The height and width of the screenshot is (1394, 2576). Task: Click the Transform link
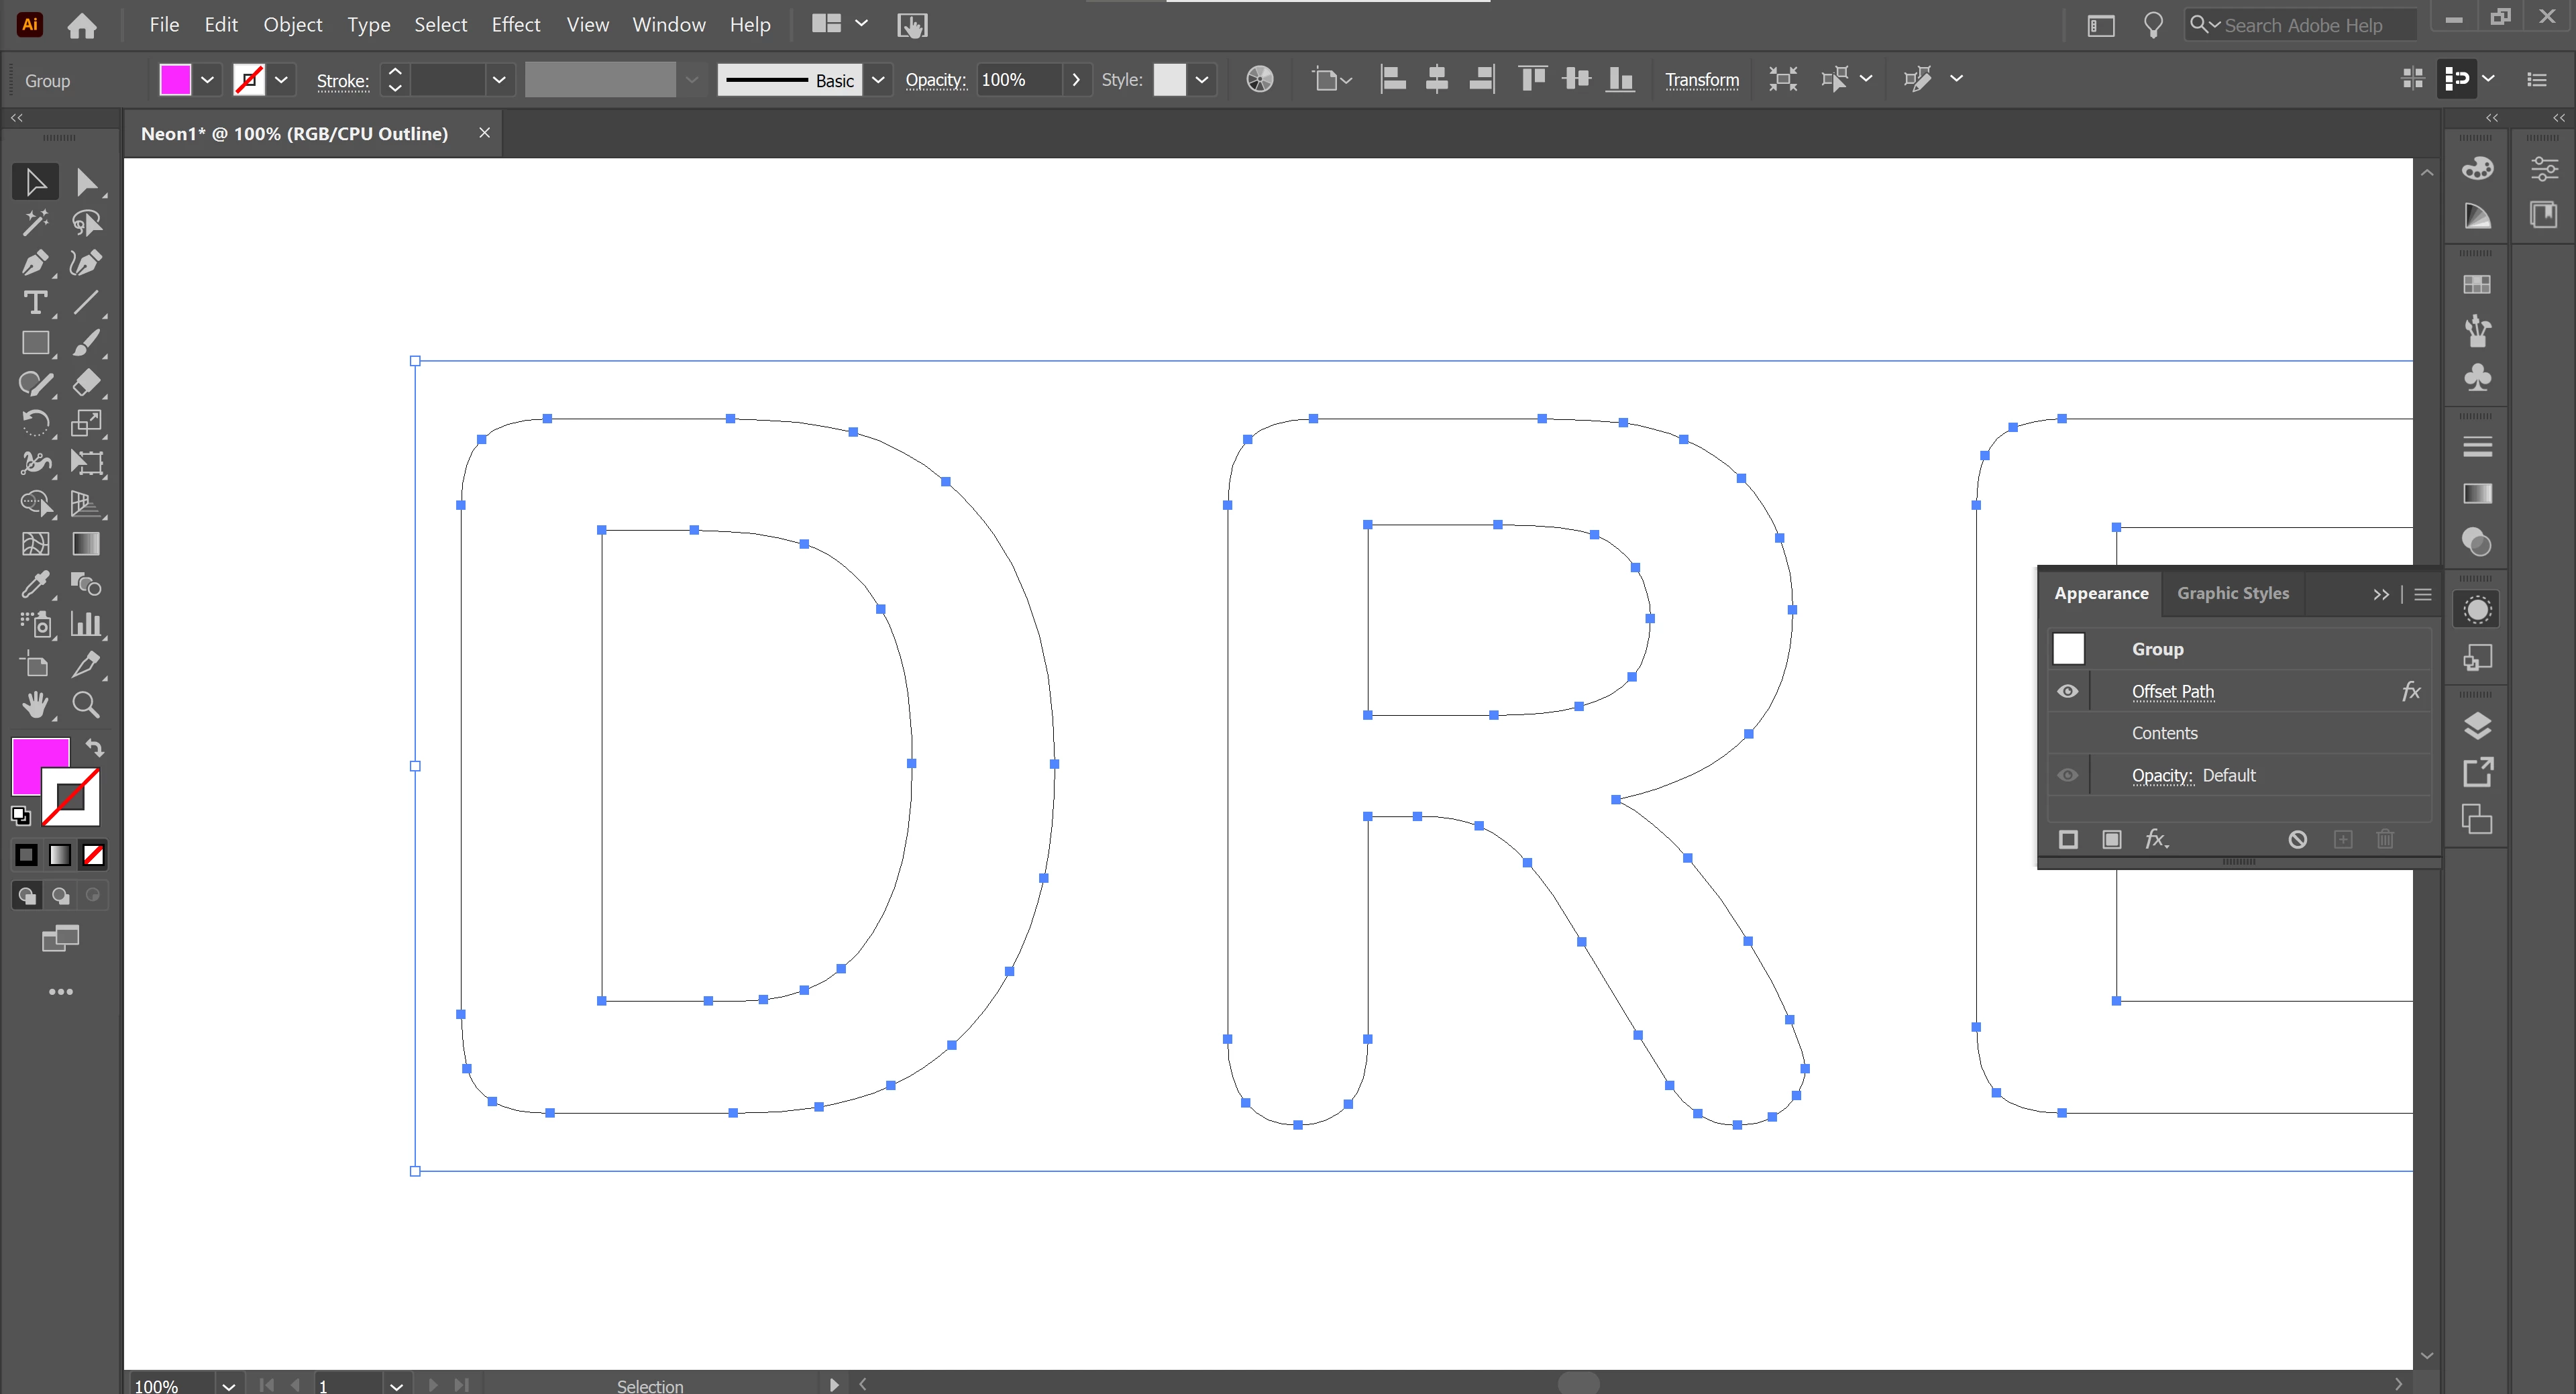click(x=1701, y=79)
